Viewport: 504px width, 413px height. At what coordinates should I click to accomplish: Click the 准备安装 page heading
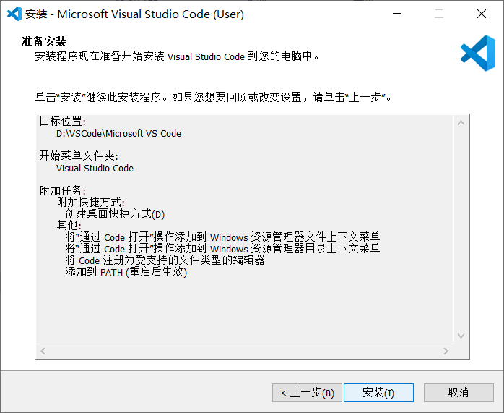point(49,43)
